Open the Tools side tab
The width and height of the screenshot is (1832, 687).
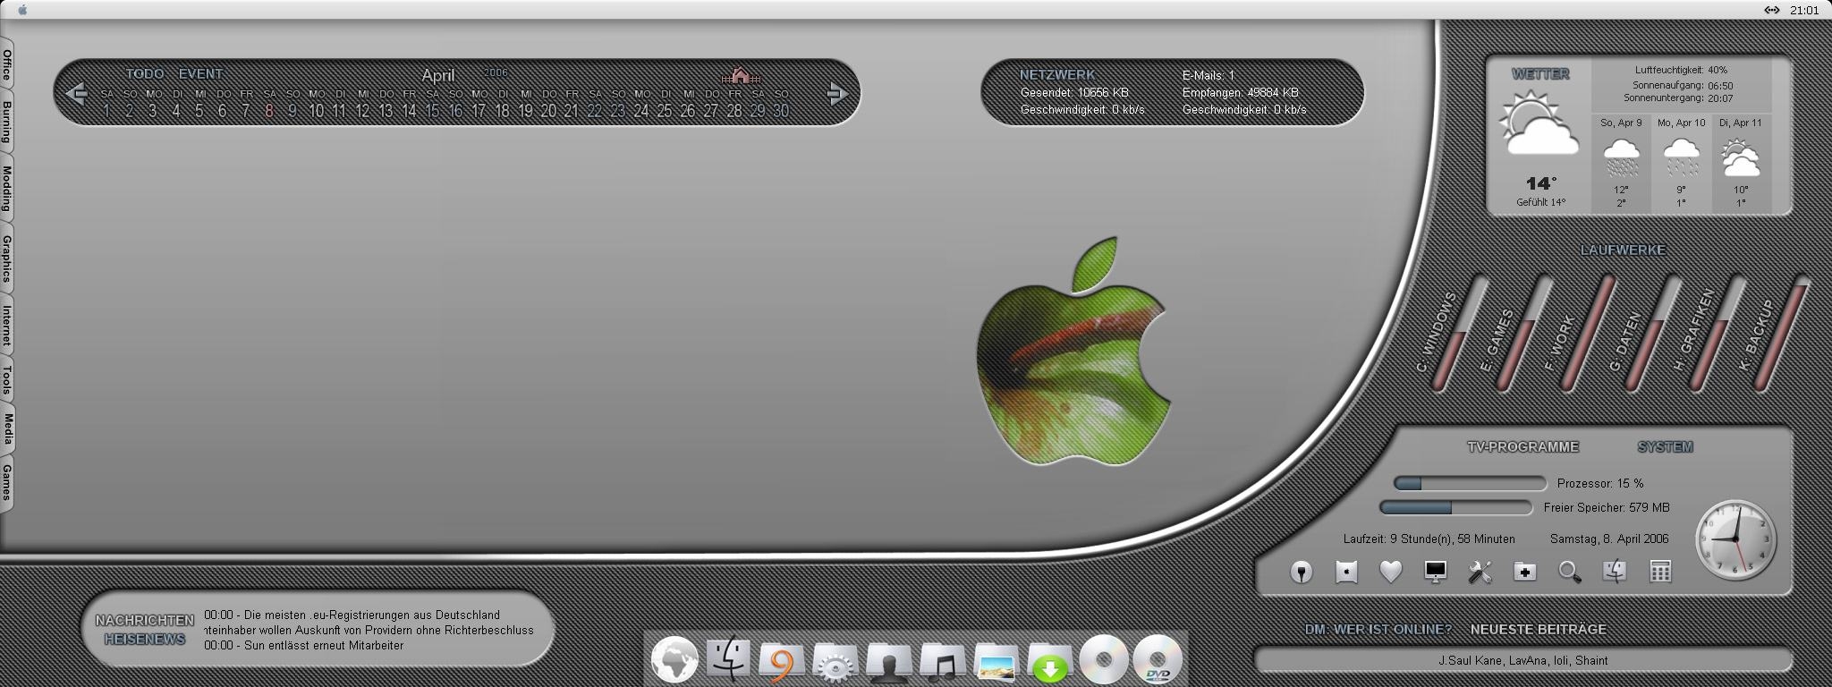tap(6, 380)
